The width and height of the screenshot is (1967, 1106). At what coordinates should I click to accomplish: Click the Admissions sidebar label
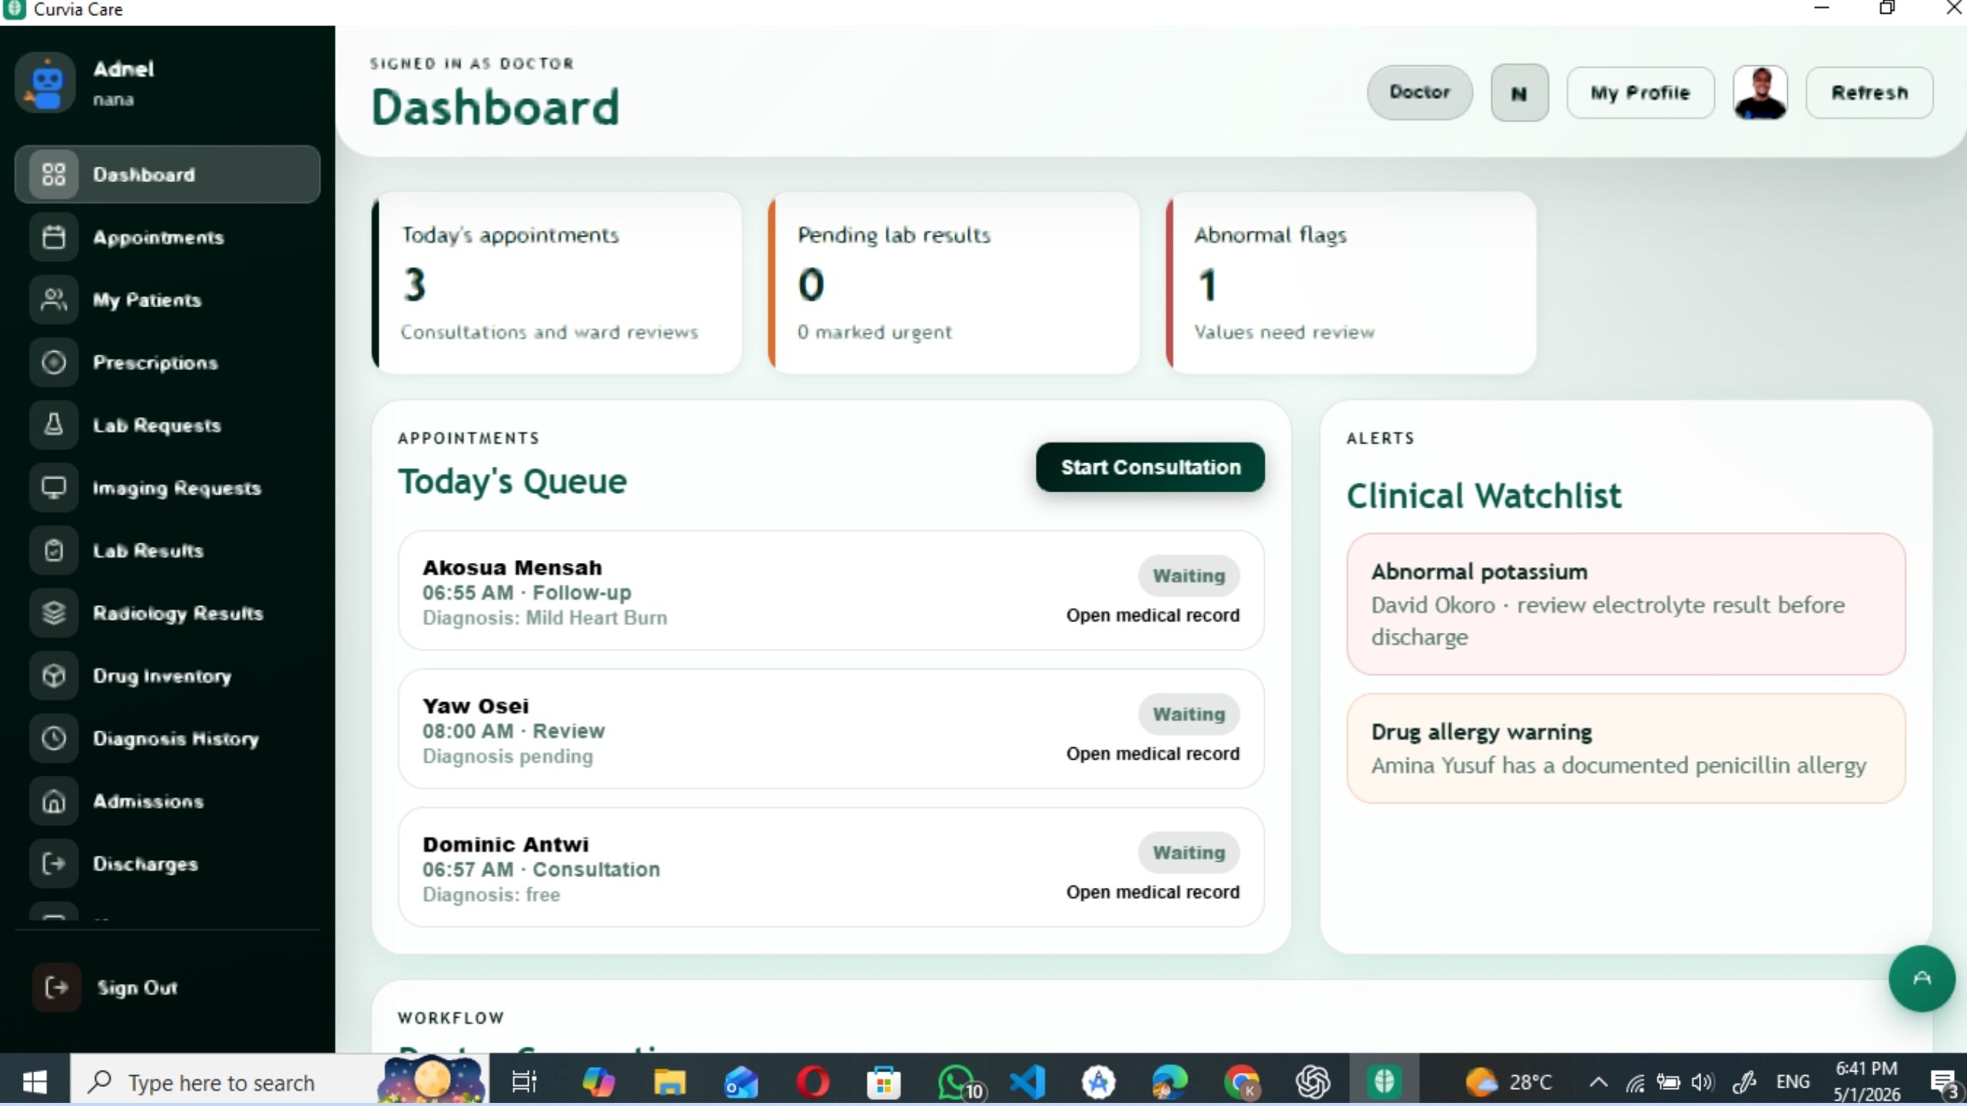[148, 801]
